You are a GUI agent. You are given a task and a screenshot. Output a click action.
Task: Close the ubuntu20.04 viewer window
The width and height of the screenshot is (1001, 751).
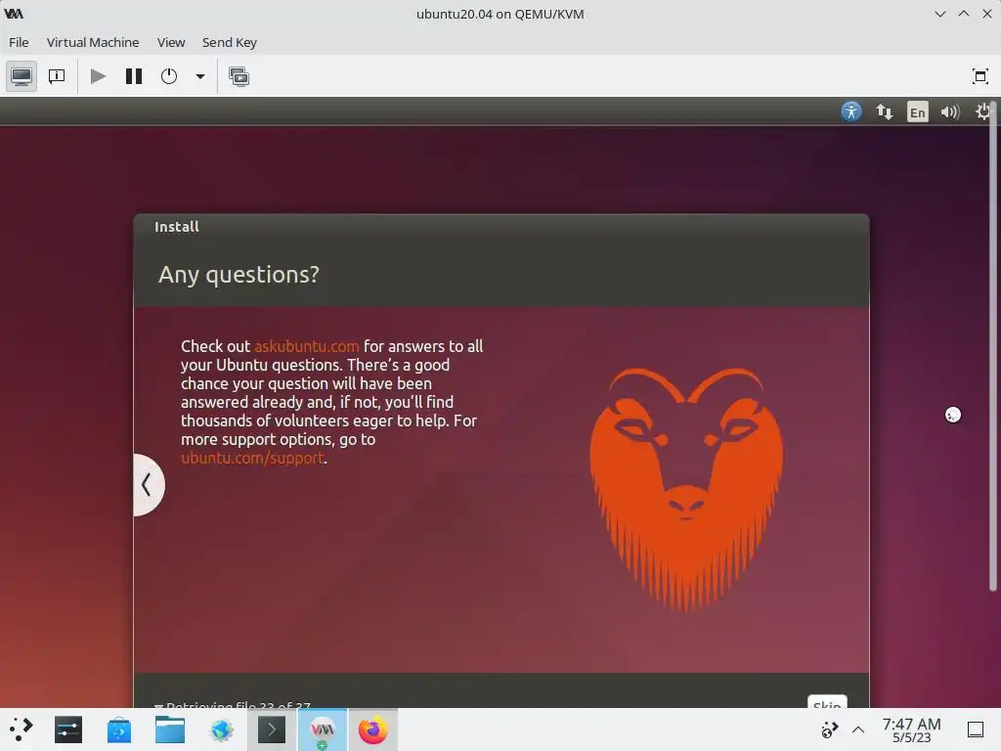click(x=987, y=14)
